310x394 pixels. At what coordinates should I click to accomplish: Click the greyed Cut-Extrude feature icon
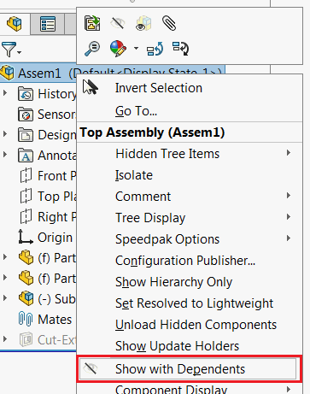tap(26, 339)
